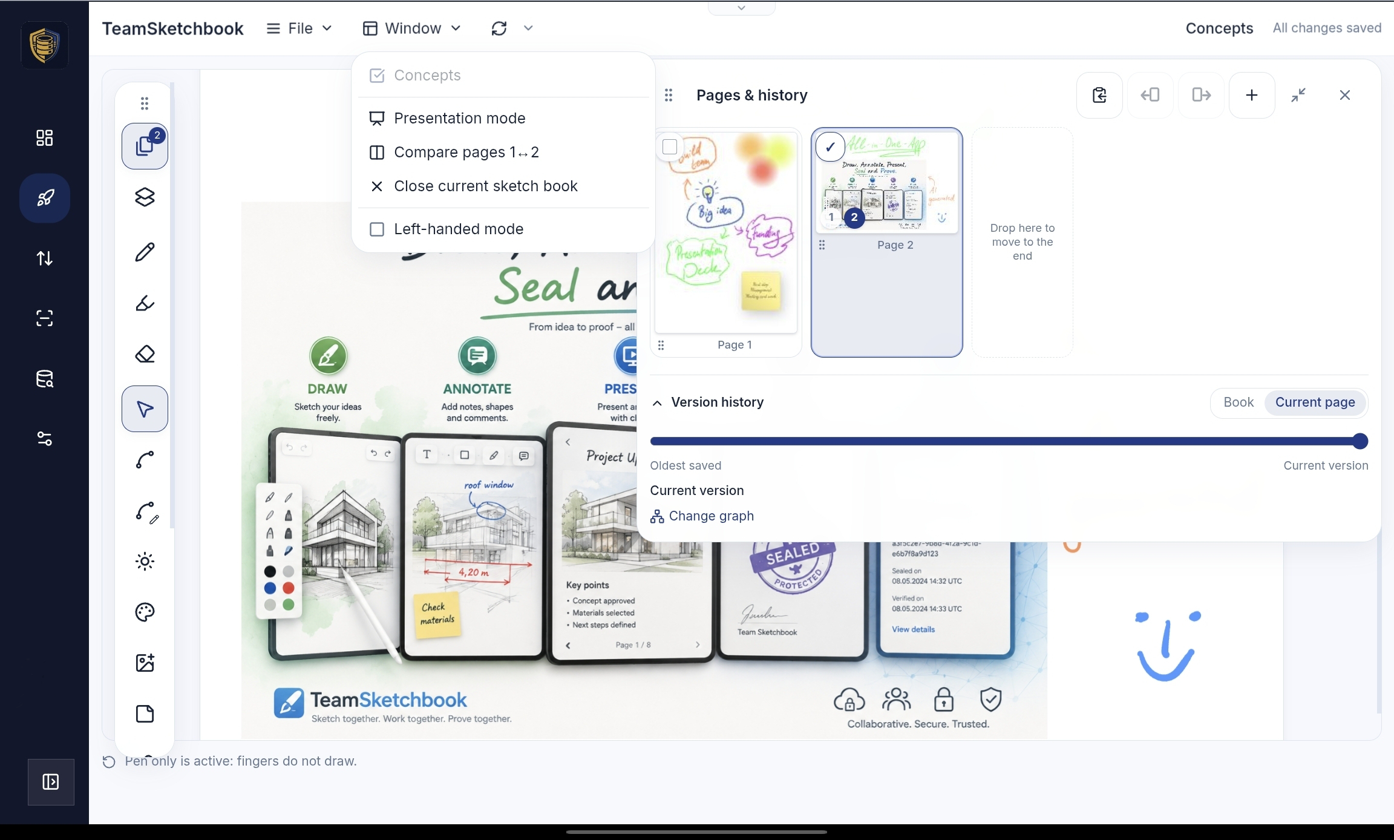Viewport: 1394px width, 840px height.
Task: Click the 'Pen only is active' status message
Action: pos(241,761)
